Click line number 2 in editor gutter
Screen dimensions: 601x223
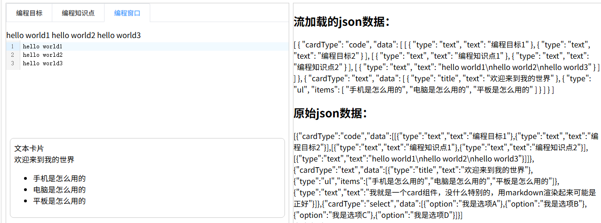click(12, 55)
